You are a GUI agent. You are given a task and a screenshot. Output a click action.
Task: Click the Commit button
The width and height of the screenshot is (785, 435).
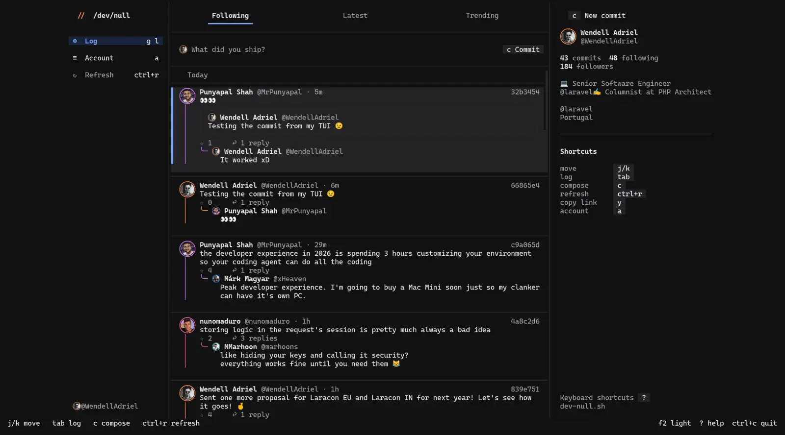point(523,49)
